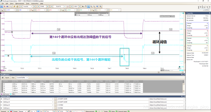Image resolution: width=211 pixels, height=112 pixels.
Task: Click the zoom to full view icon
Action: (x=101, y=7)
